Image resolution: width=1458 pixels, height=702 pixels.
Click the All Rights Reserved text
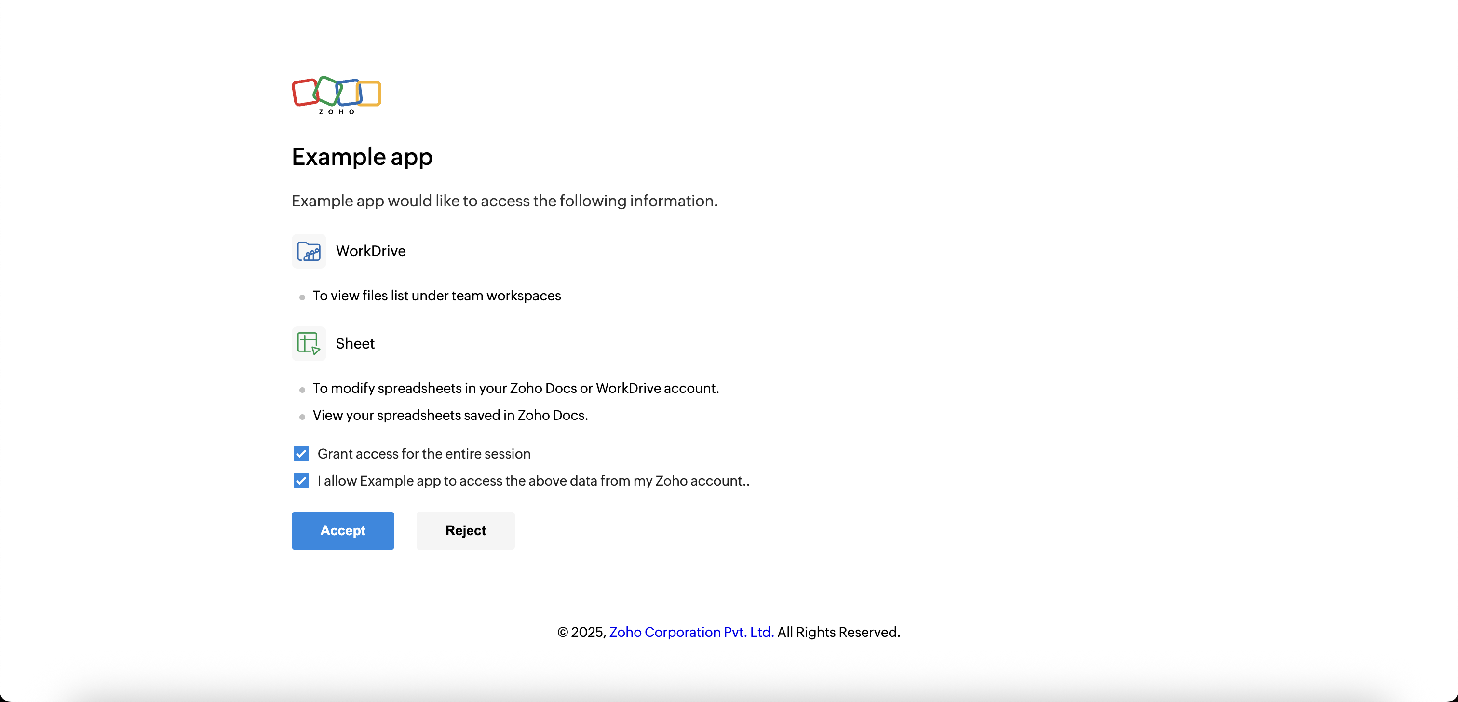coord(838,632)
